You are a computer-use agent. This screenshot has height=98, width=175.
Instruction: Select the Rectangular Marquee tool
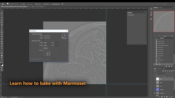pos(2,16)
